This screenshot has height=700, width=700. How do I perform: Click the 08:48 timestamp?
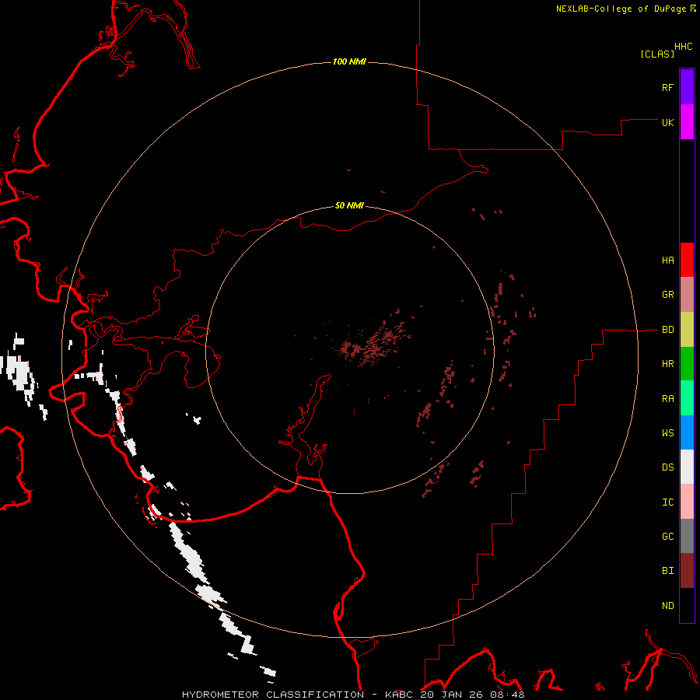(x=506, y=695)
